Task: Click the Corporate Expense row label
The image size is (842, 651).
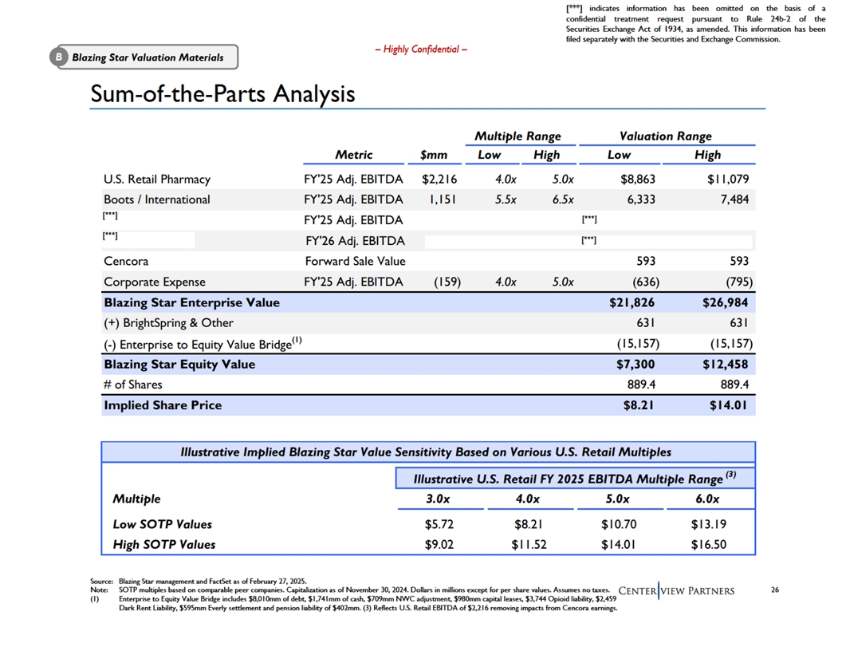Action: point(155,282)
